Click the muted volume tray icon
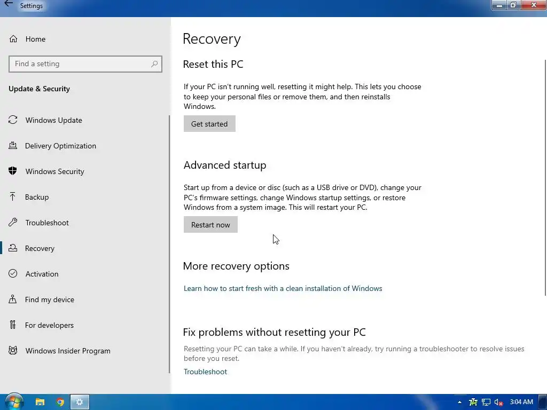This screenshot has height=410, width=547. (498, 403)
